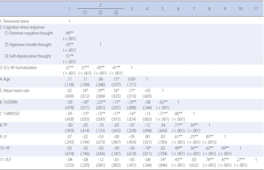Click the ".80**" correlation value

click(178, 114)
